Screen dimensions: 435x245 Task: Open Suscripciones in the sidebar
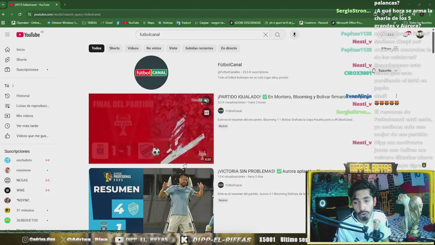(x=27, y=69)
